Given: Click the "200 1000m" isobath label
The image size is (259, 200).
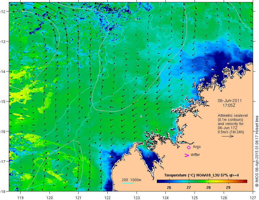Looking at the screenshot, I should 132,180.
